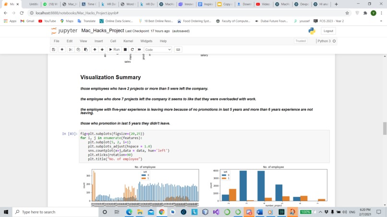Expand hidden bookmarks with the chevron
This screenshot has width=387, height=217.
[381, 21]
